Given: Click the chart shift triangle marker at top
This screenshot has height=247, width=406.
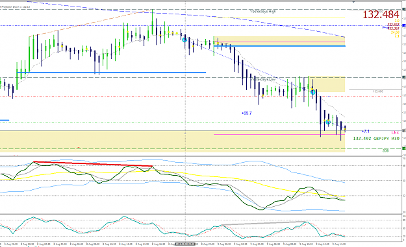Looking at the screenshot, I should [353, 1].
